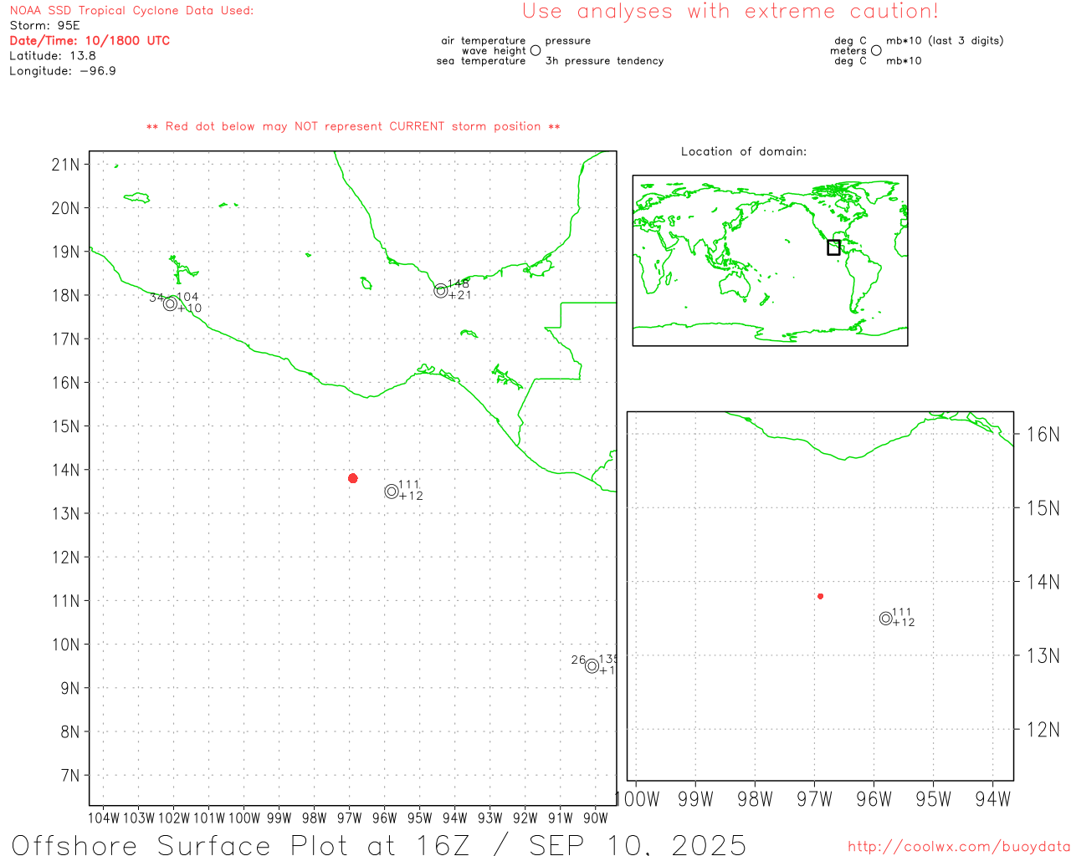
Task: Click the buoy marker labeled 26 135
Action: click(x=592, y=666)
